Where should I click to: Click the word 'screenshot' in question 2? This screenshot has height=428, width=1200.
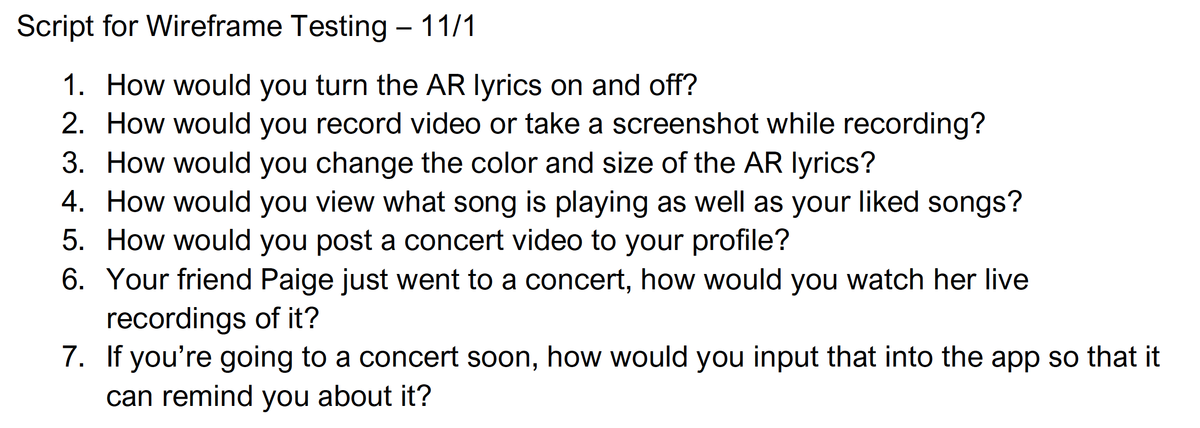(685, 124)
